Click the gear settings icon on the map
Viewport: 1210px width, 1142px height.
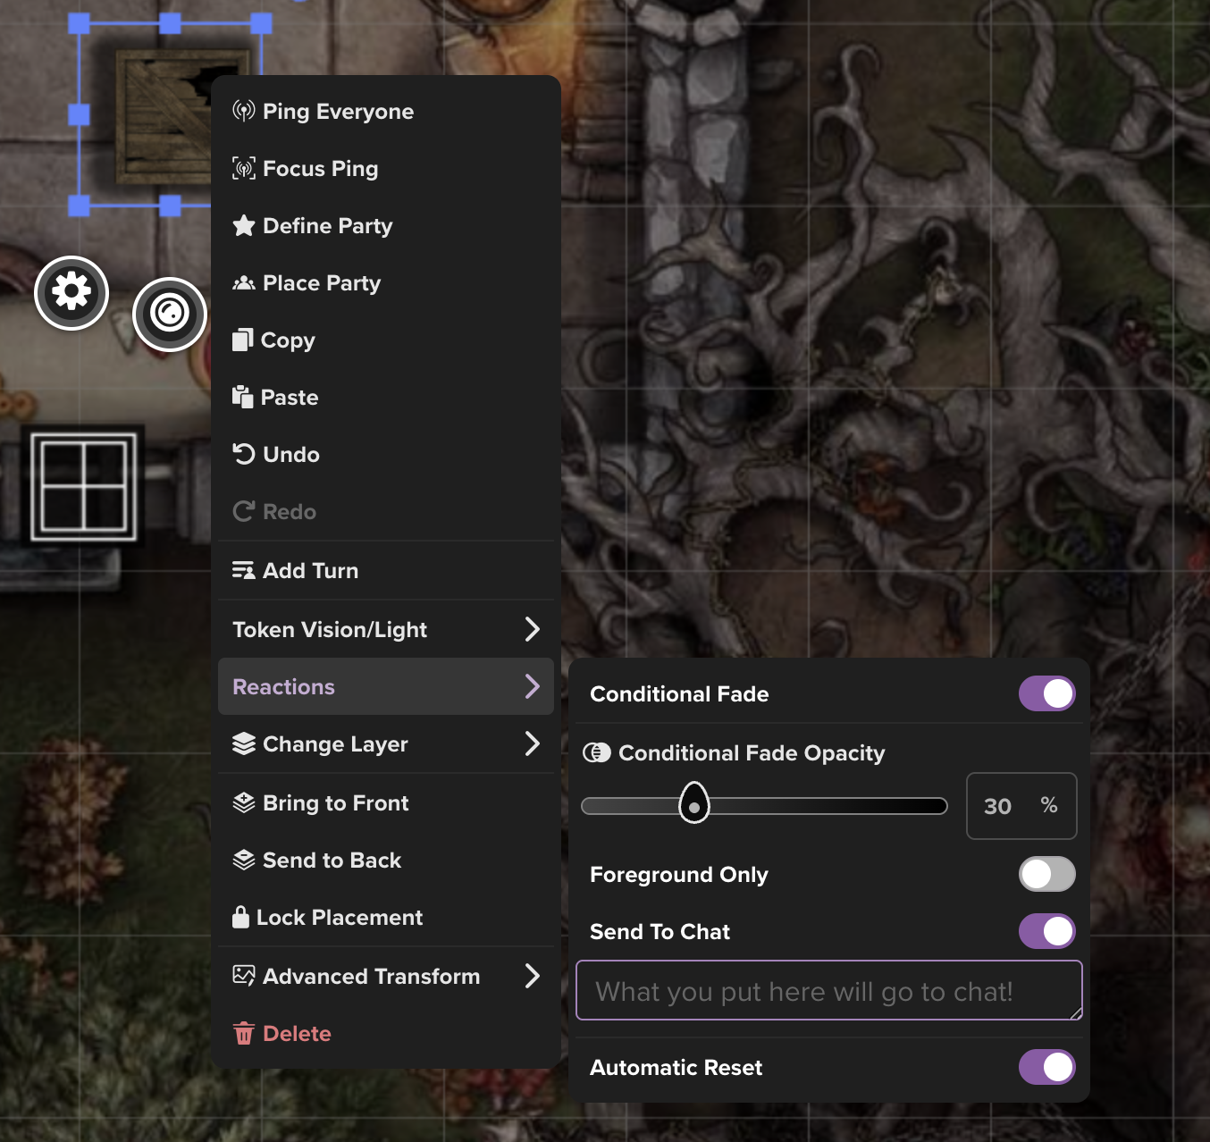71,292
